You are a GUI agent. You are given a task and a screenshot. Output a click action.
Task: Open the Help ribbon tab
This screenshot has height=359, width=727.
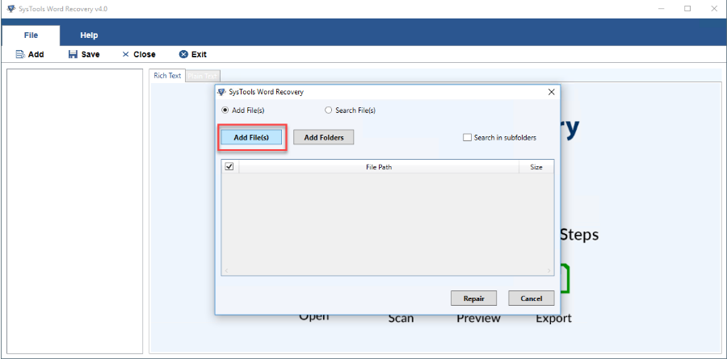click(x=89, y=35)
